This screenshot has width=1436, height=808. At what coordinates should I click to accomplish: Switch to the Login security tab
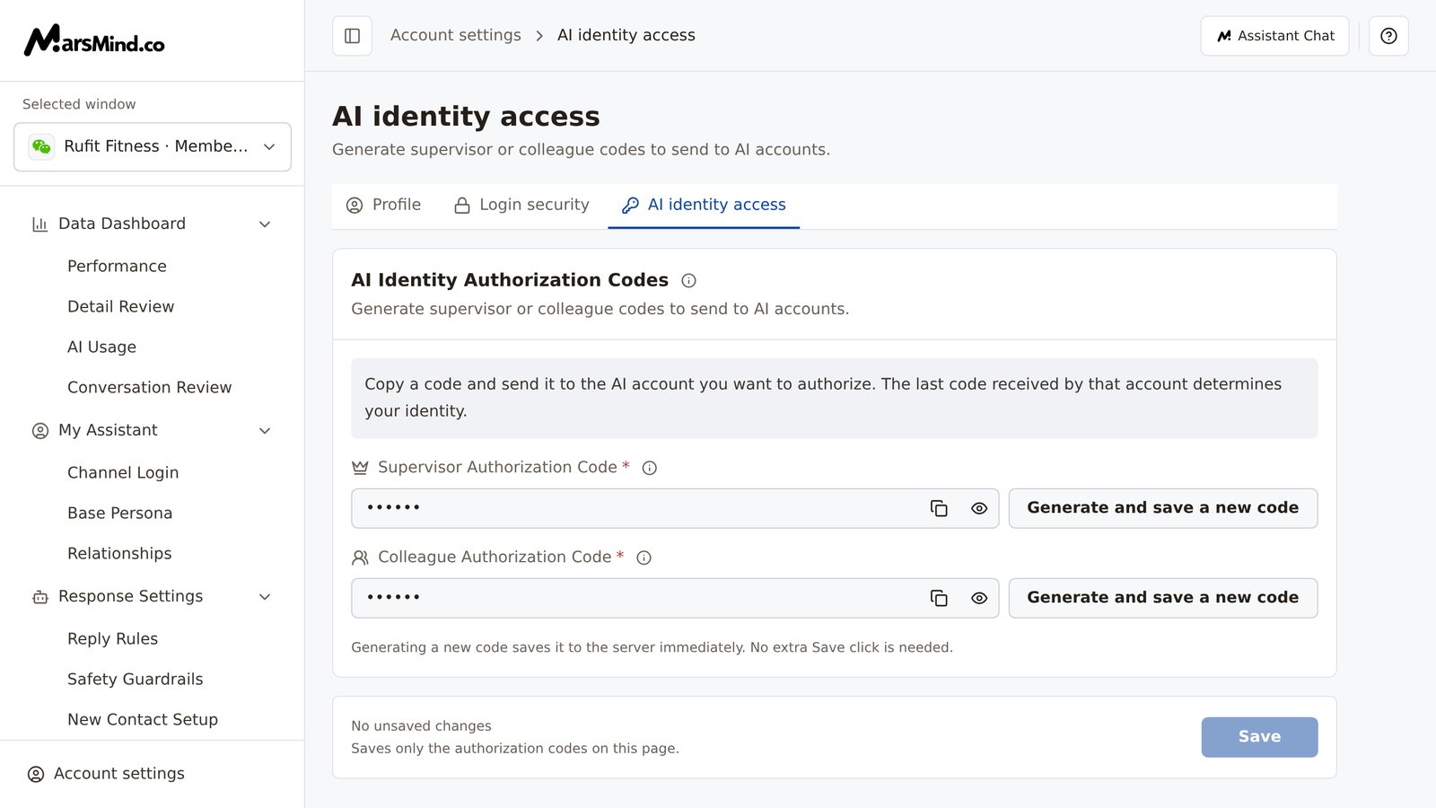521,205
